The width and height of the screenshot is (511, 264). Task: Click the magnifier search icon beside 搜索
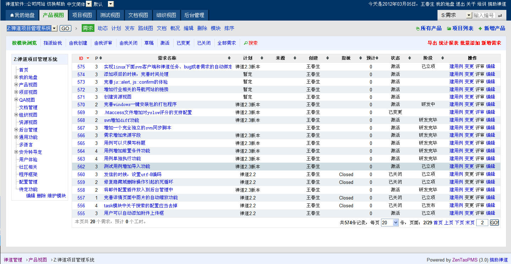pos(245,43)
